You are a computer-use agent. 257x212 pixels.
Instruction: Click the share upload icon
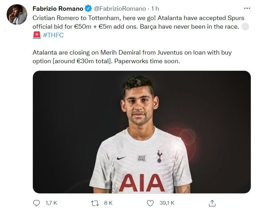coord(212,203)
